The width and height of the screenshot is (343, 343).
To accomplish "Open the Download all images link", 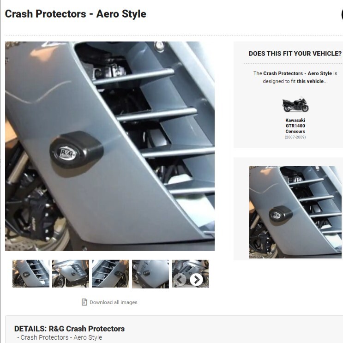I will pyautogui.click(x=113, y=302).
